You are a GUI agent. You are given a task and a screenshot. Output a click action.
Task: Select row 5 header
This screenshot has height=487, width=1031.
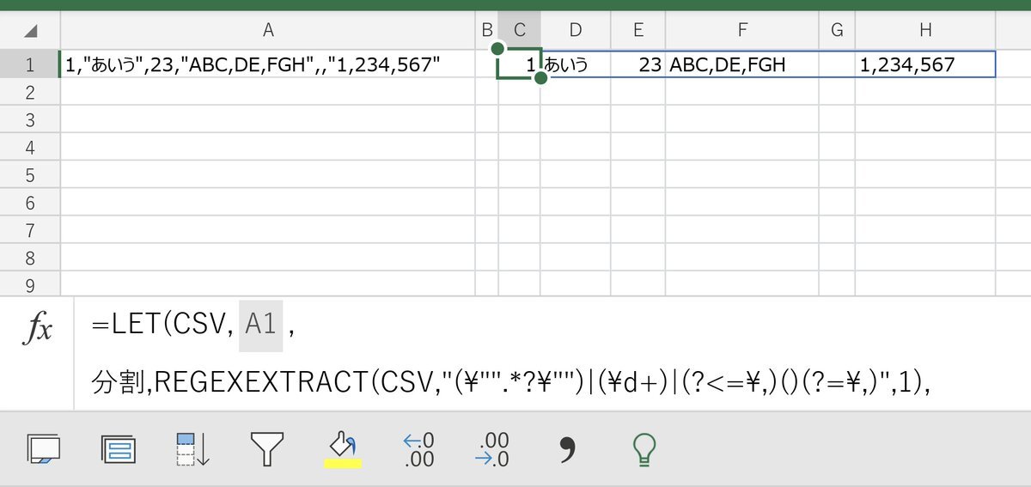click(30, 175)
